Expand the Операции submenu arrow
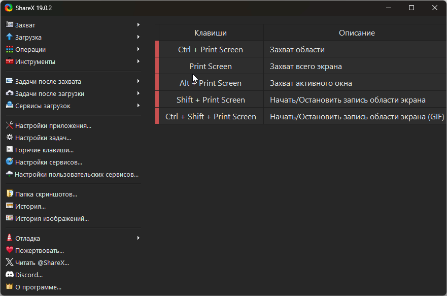 pos(138,49)
